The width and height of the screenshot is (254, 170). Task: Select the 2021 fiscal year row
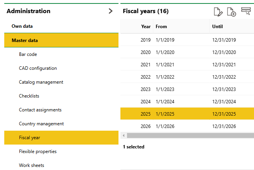point(187,64)
